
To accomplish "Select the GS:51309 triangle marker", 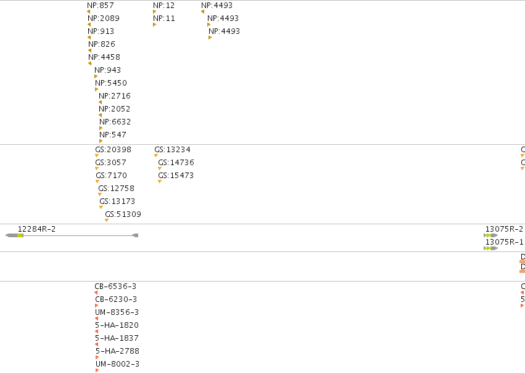I will point(107,220).
